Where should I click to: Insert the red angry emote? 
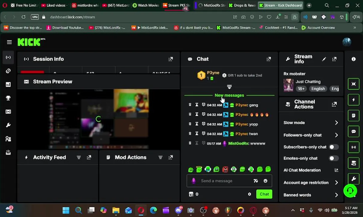pyautogui.click(x=225, y=169)
